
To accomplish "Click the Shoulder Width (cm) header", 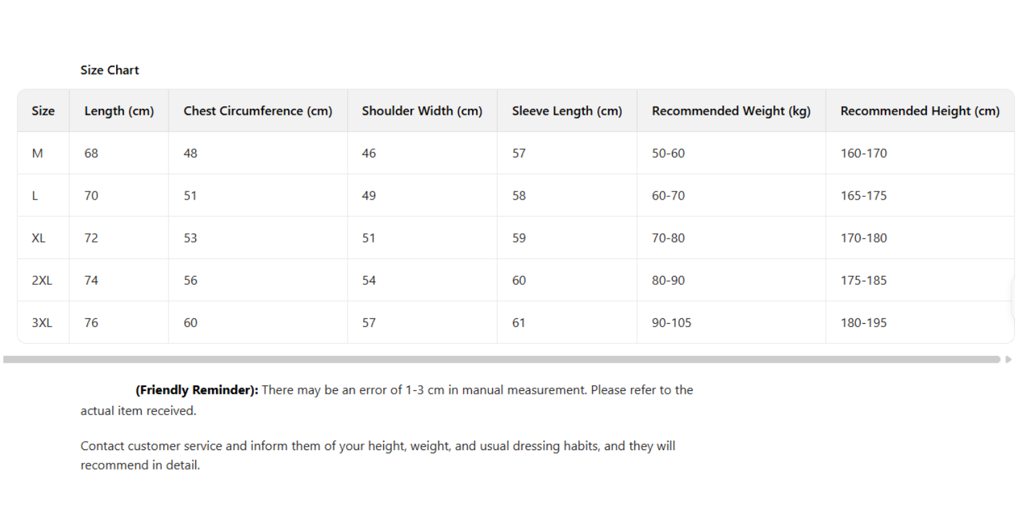I will pyautogui.click(x=422, y=111).
